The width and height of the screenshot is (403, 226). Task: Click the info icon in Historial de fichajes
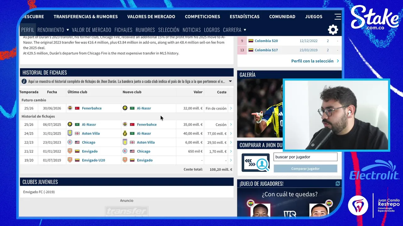click(x=24, y=81)
